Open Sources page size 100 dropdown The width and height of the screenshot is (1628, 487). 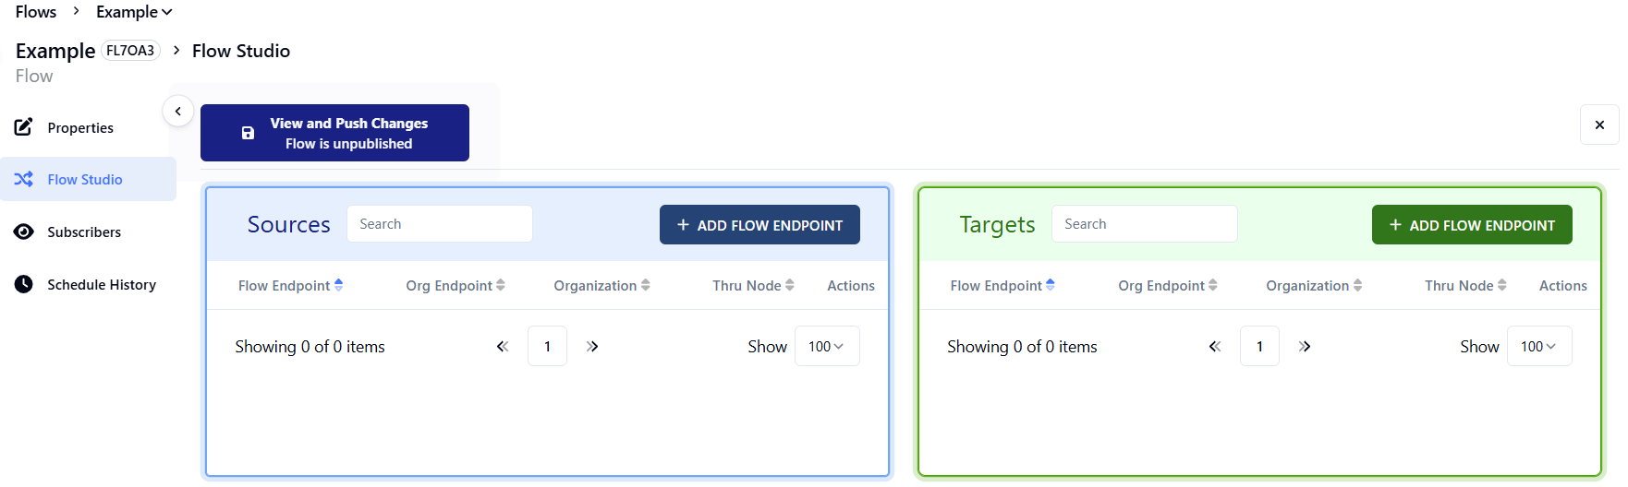(827, 347)
